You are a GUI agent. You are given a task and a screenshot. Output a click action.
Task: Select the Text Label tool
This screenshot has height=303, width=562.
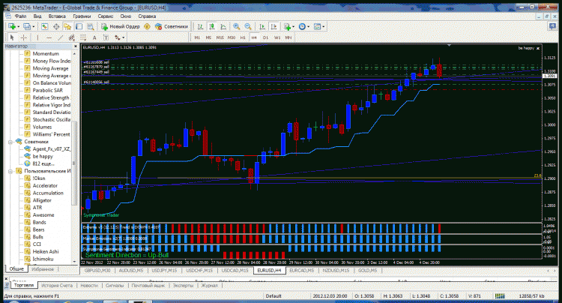106,37
